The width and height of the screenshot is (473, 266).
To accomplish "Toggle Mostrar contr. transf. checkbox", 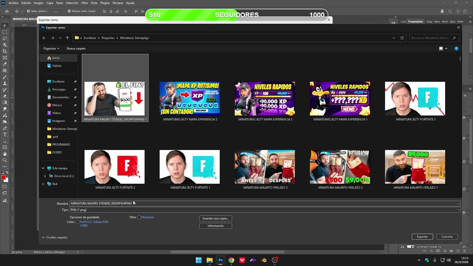I will click(x=69, y=11).
